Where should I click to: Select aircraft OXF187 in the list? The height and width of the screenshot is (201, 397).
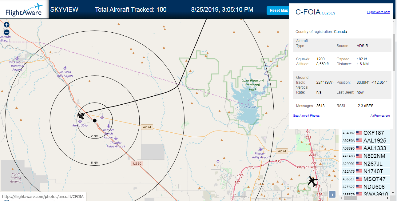366,133
